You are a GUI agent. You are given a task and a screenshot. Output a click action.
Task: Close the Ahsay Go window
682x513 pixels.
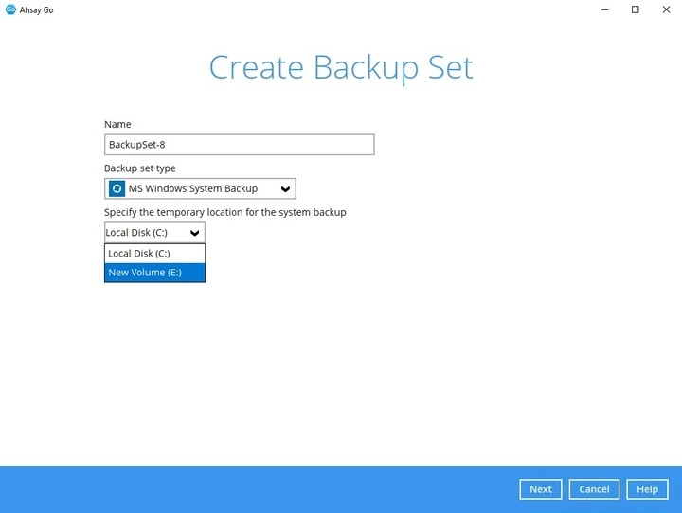click(x=666, y=9)
